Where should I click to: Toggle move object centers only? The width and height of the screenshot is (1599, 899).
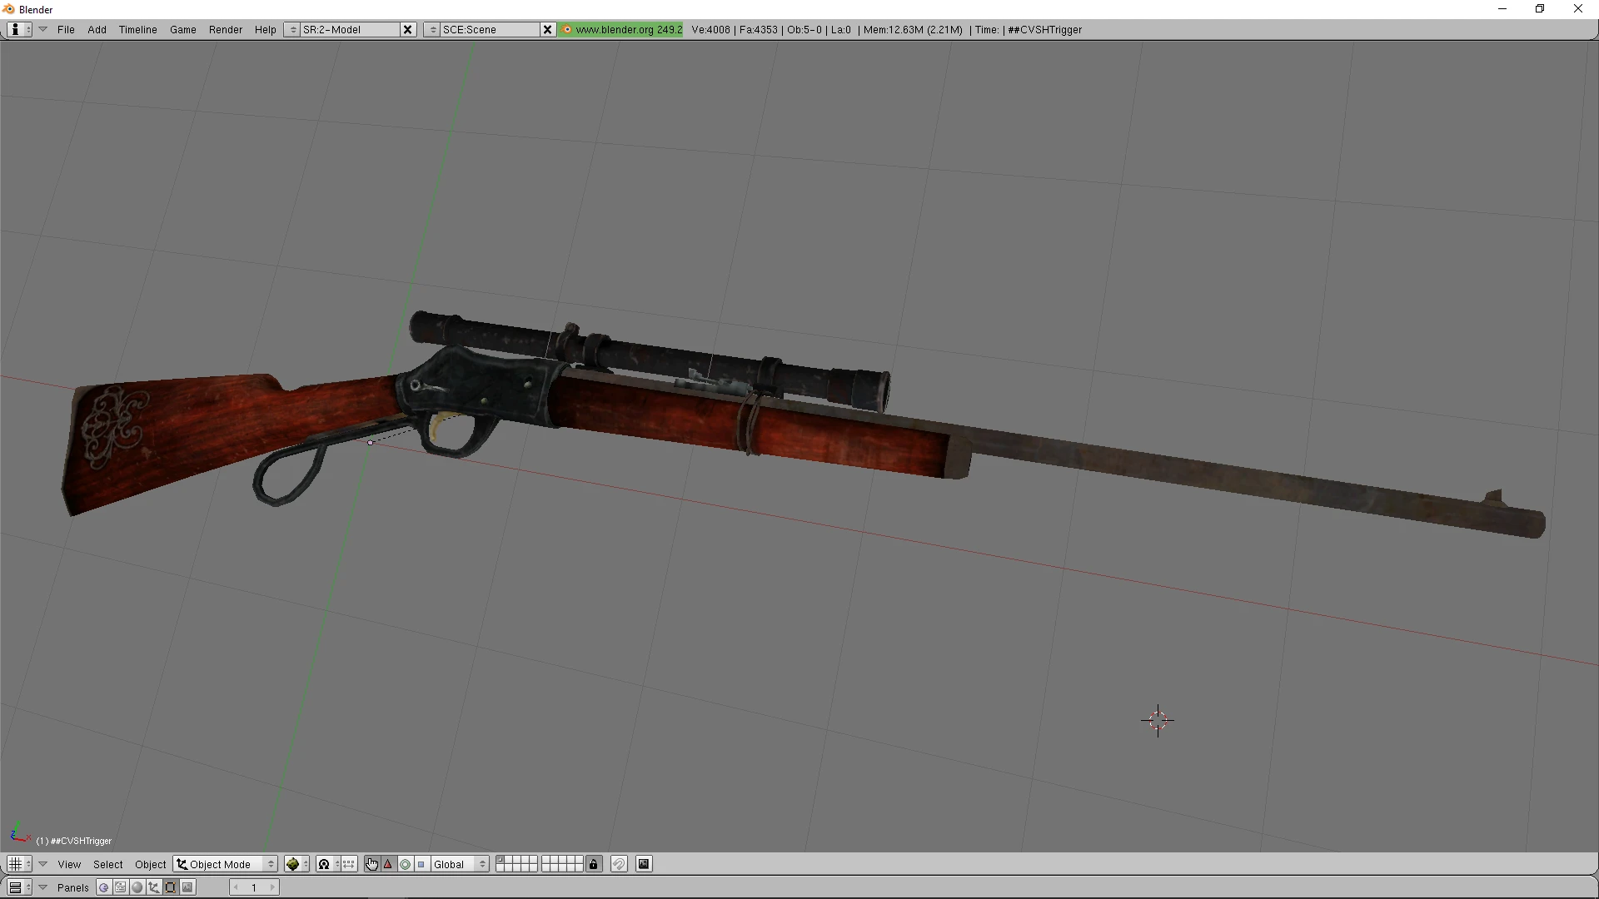[349, 864]
